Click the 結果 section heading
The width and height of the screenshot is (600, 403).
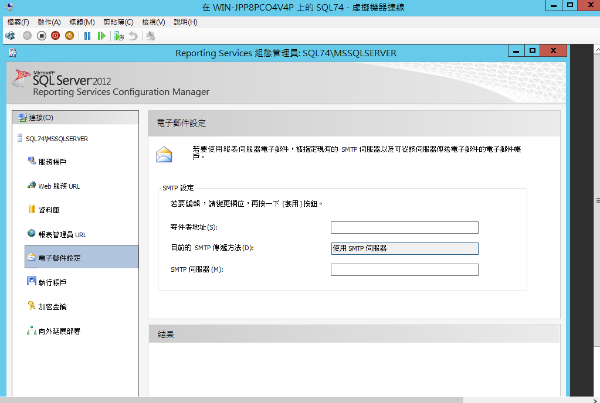[x=165, y=334]
